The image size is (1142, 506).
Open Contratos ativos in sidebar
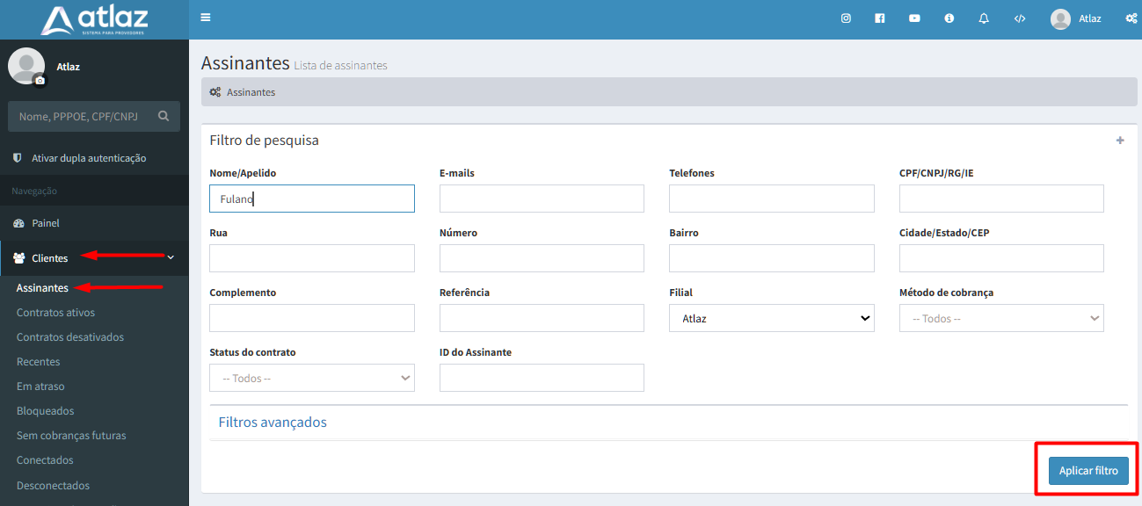(55, 313)
